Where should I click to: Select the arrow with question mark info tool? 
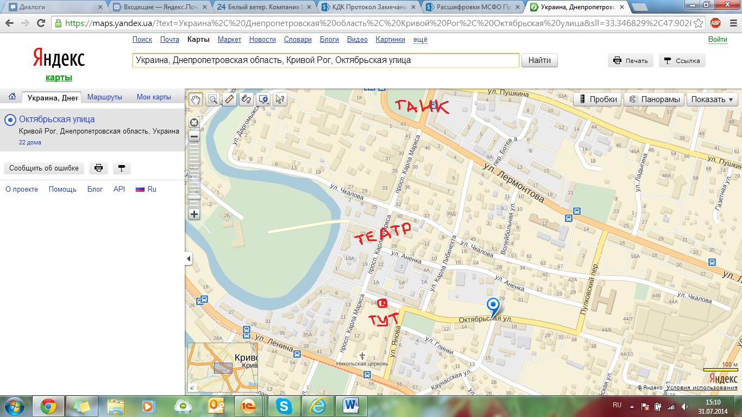[x=280, y=99]
